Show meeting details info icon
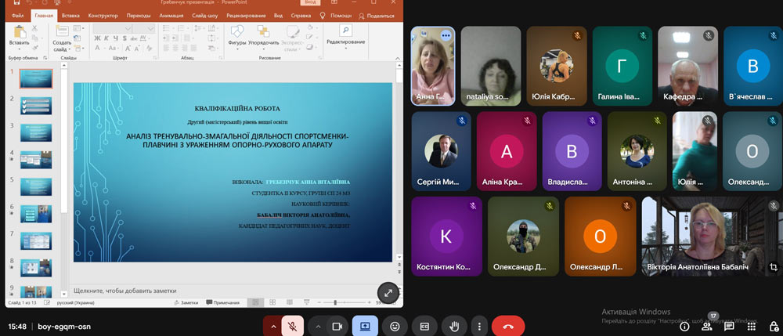The width and height of the screenshot is (783, 336). coord(685,326)
